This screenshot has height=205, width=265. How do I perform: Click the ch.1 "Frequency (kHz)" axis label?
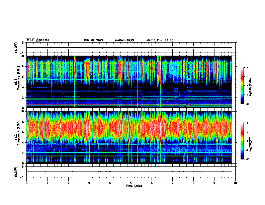18,78
